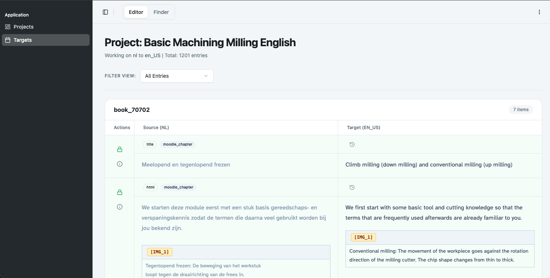Switch to the Finder tab

(161, 12)
